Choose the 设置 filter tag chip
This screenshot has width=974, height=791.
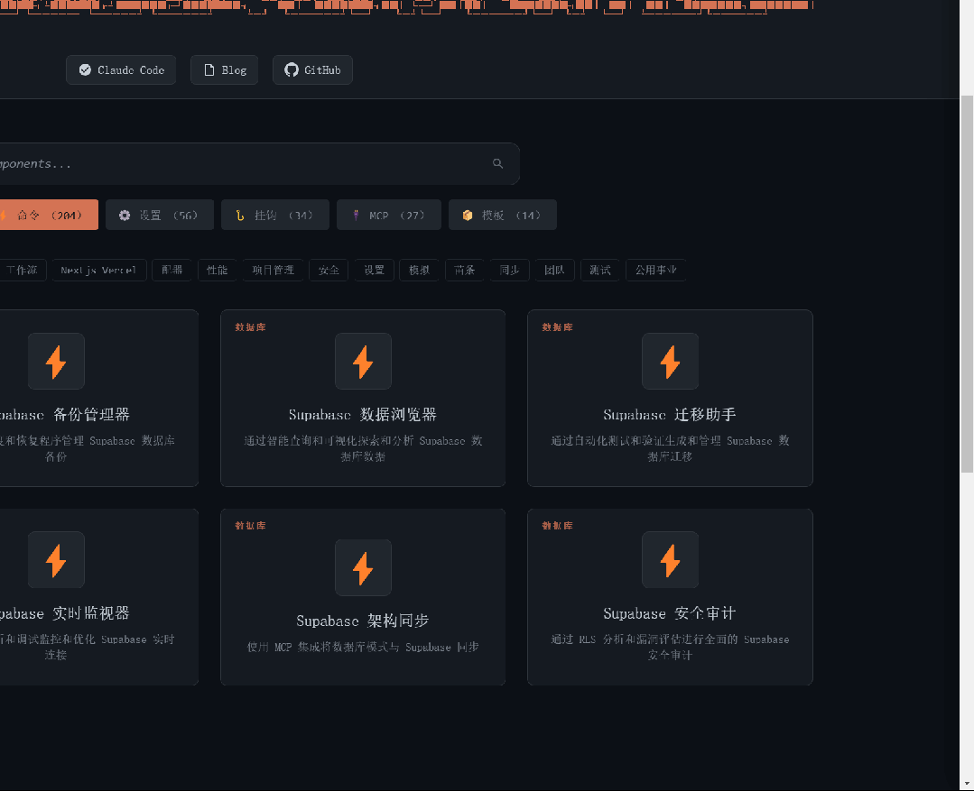tap(374, 270)
